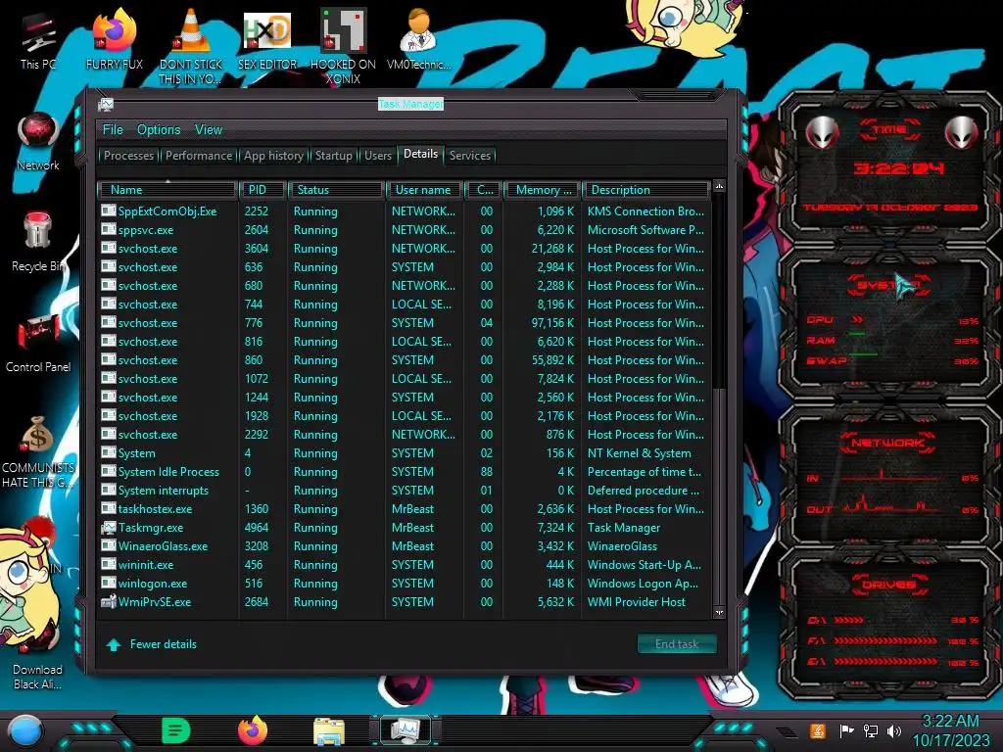Switch to the Users tab
The height and width of the screenshot is (752, 1003).
point(377,156)
